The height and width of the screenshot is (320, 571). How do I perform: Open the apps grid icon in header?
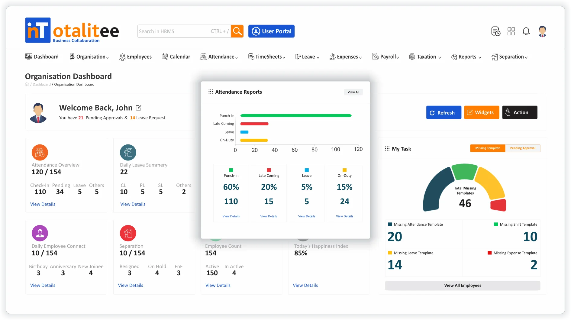coord(511,31)
